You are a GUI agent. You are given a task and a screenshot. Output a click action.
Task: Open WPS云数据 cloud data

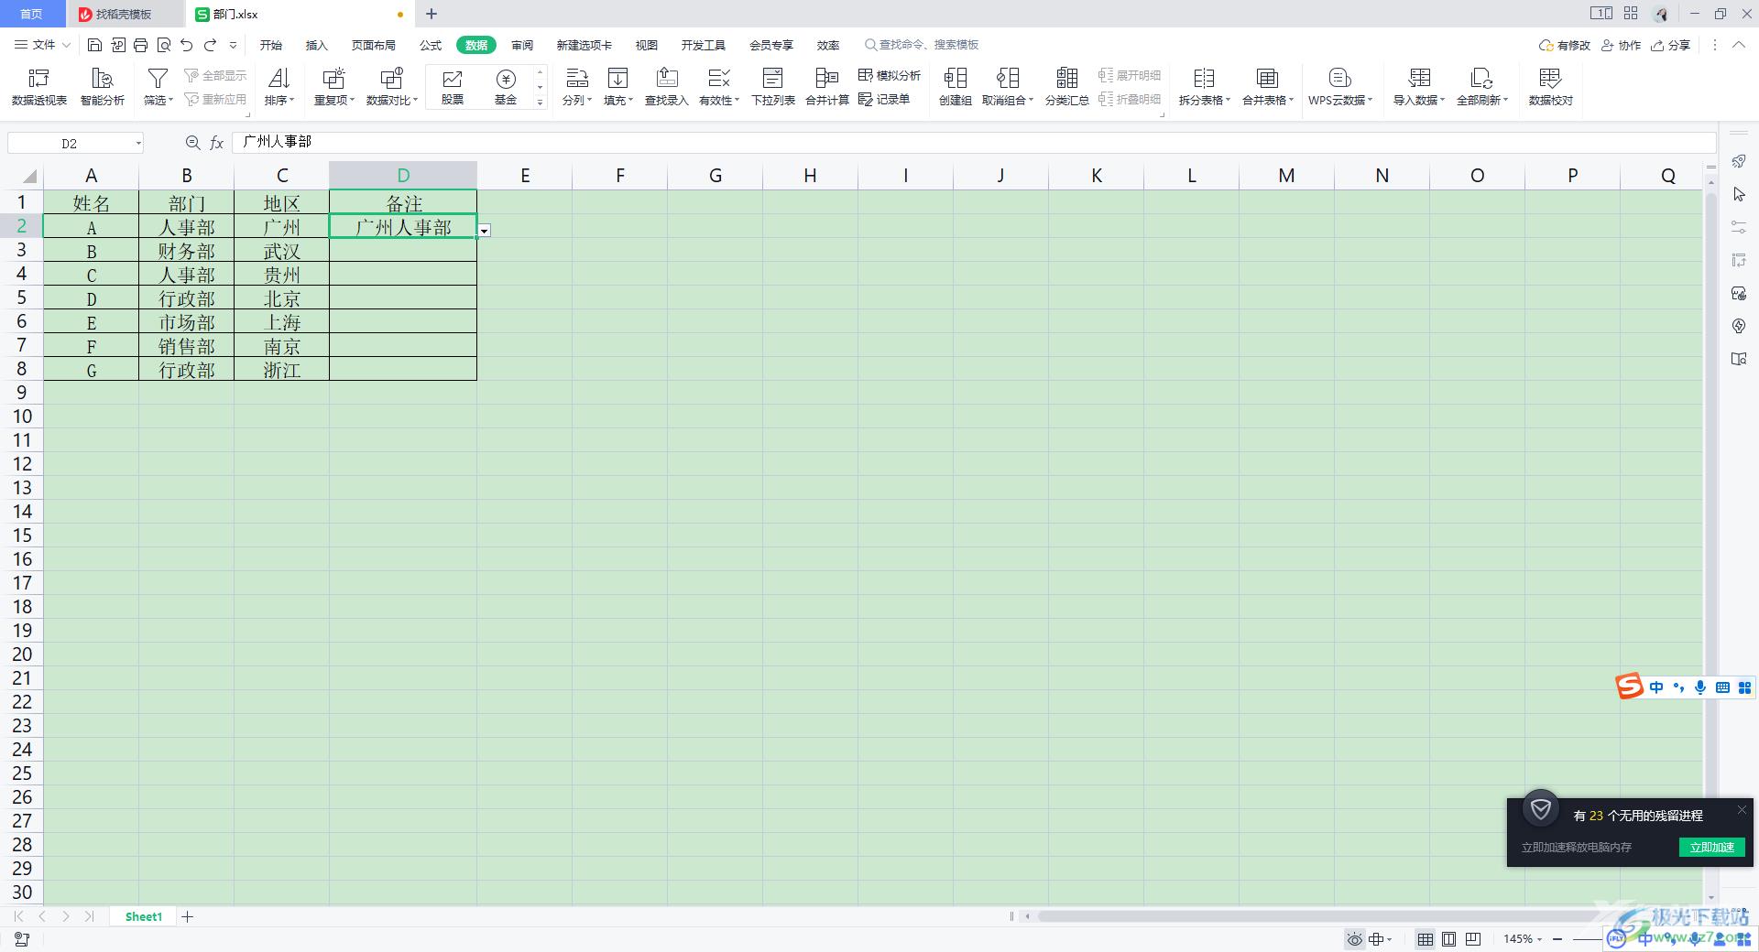click(1340, 87)
